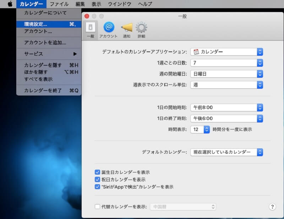284x219 pixels.
Task: Close the 一般 preferences window
Action: pos(87,16)
